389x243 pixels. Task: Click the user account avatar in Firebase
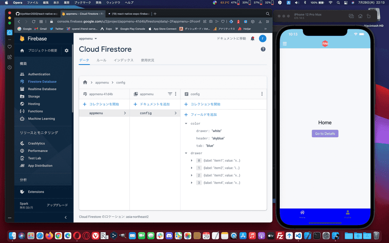pyautogui.click(x=263, y=38)
